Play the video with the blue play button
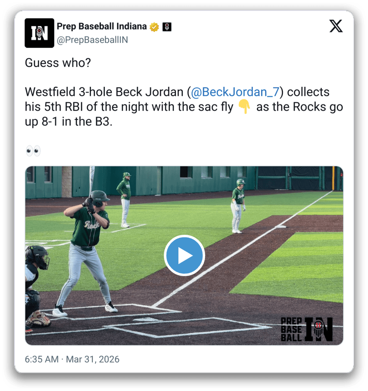Viewport: 368px width, 391px height. coord(184,256)
